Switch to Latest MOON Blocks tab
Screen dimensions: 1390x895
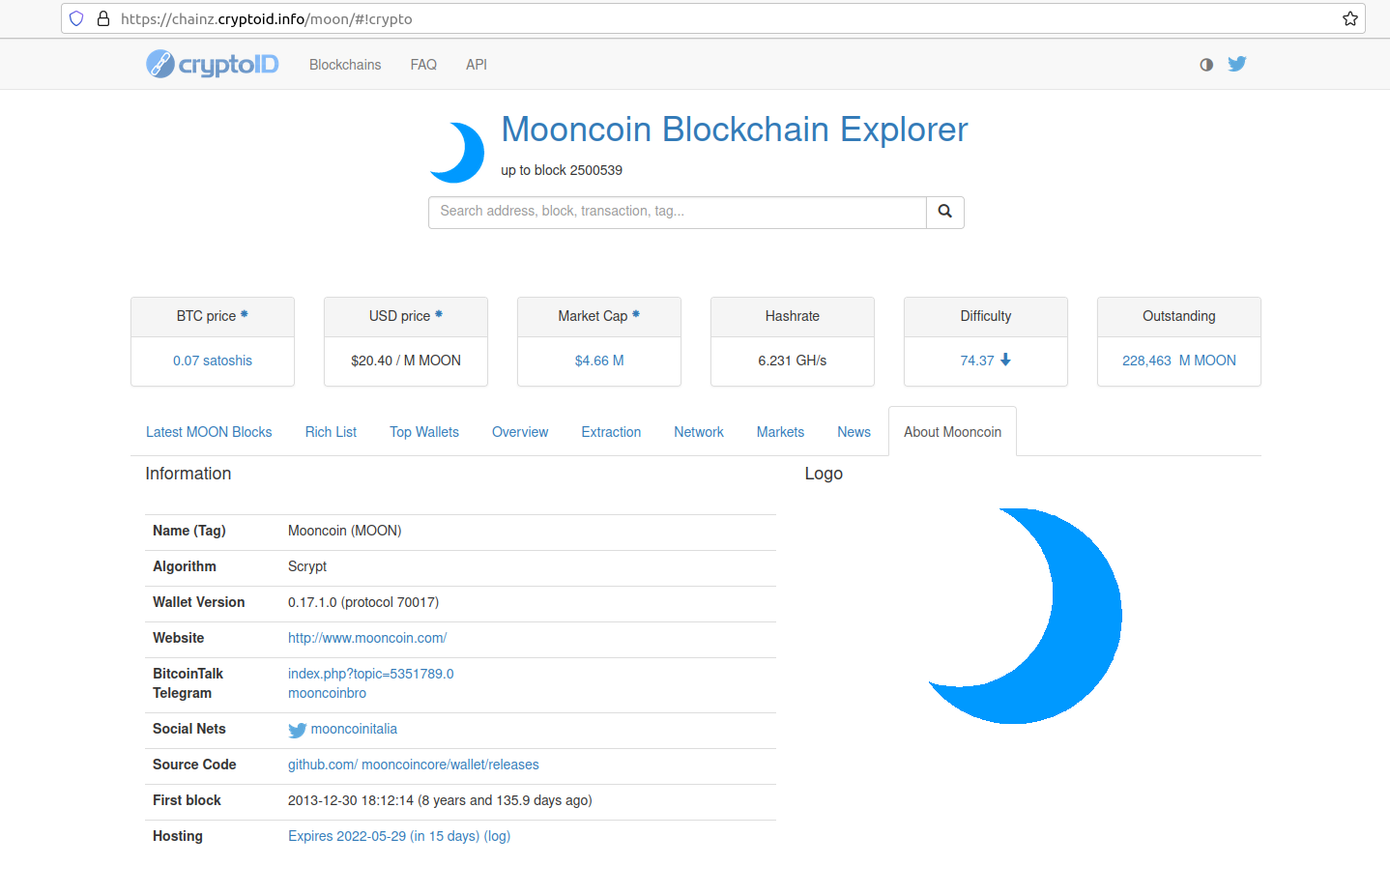coord(209,432)
